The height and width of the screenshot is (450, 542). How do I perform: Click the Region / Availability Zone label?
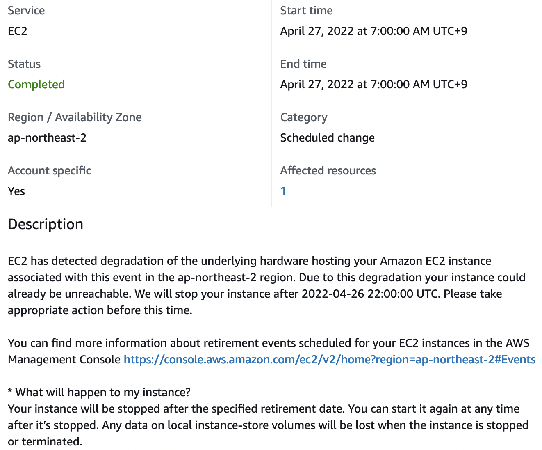point(75,117)
